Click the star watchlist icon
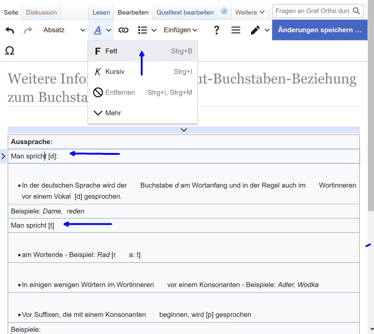This screenshot has width=374, height=334. (x=224, y=12)
